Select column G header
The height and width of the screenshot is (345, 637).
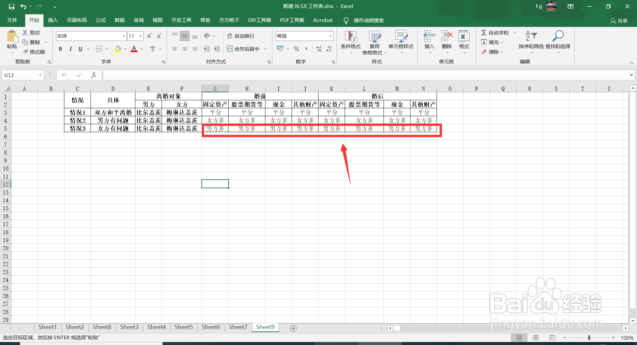click(215, 89)
